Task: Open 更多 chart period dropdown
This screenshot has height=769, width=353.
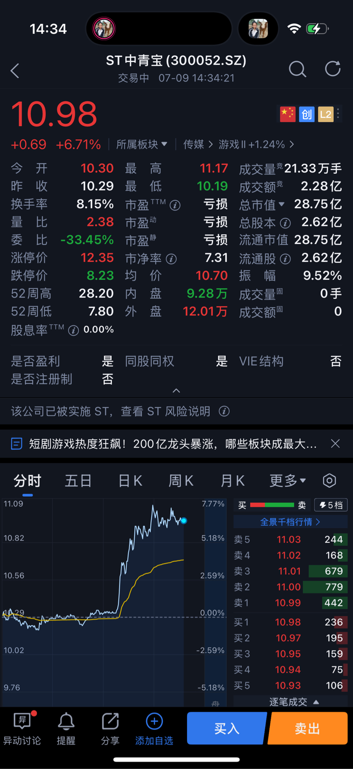Action: [x=288, y=481]
